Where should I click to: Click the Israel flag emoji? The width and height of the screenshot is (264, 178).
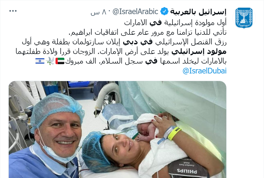[x=40, y=61]
